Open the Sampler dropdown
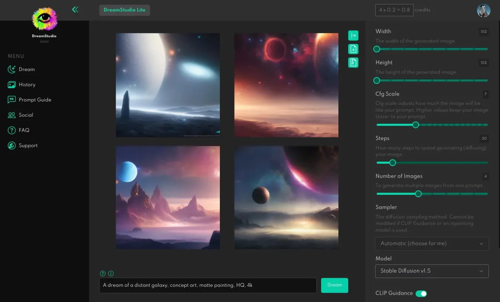 pos(431,244)
